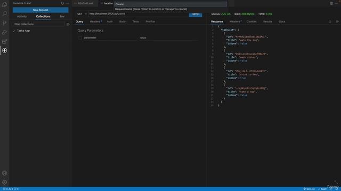
Task: Switch to the Env tab
Action: pyautogui.click(x=62, y=16)
